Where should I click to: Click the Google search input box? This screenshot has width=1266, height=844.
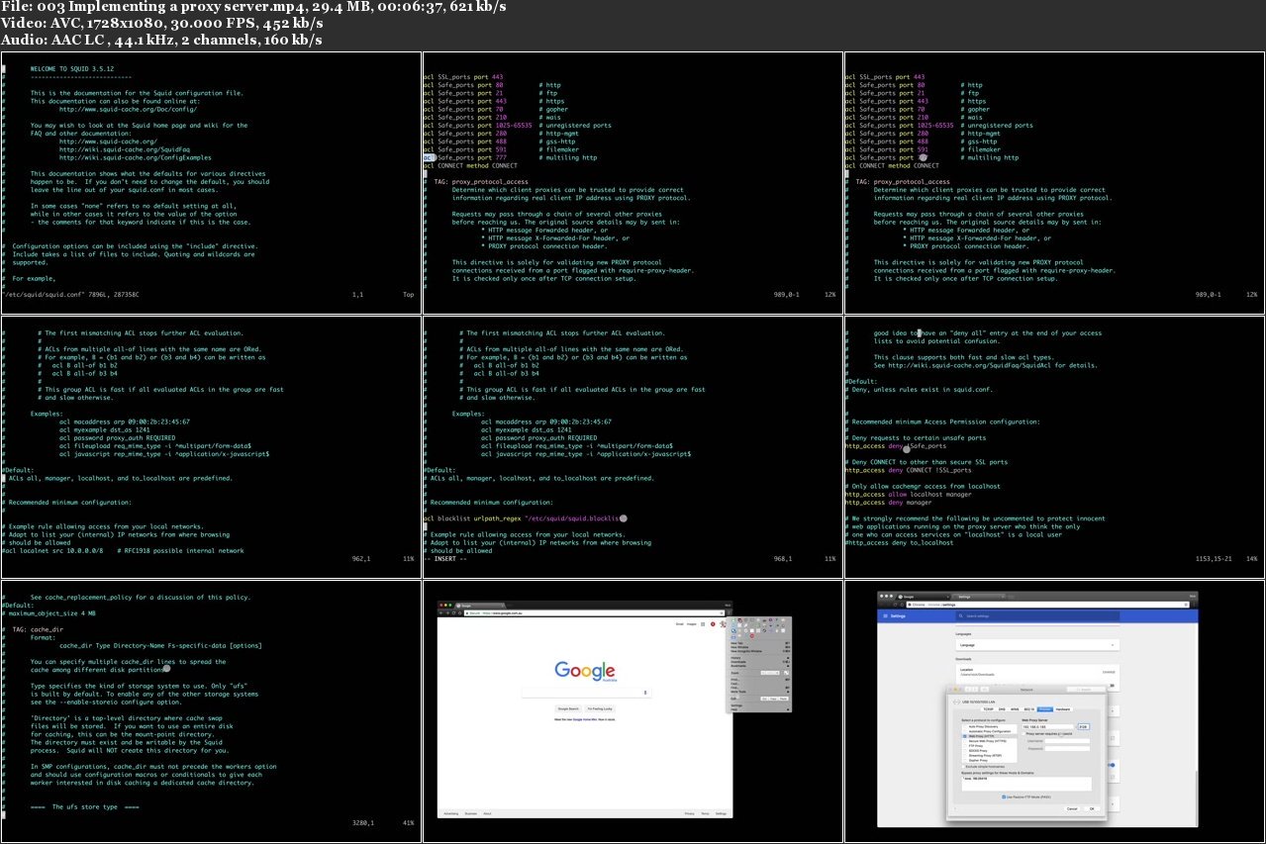[584, 695]
